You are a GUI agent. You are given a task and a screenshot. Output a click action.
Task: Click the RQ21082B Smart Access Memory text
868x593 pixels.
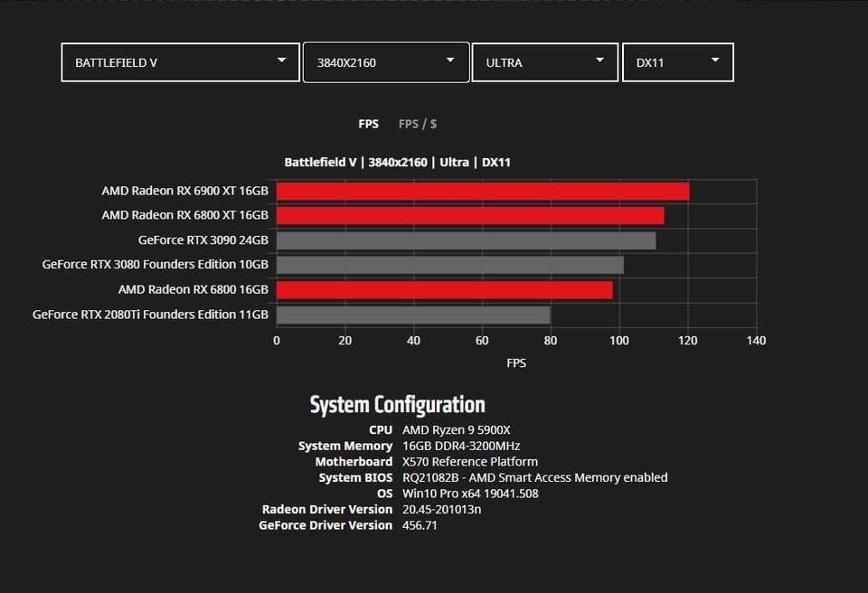pyautogui.click(x=534, y=478)
